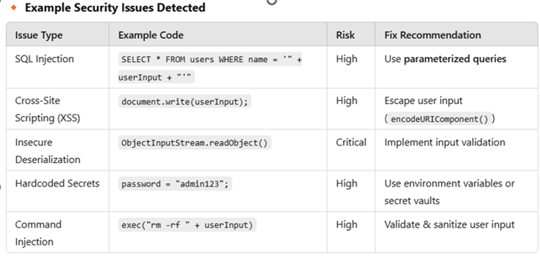Click the bold "parameterized queries" text
The width and height of the screenshot is (540, 261).
(x=455, y=59)
